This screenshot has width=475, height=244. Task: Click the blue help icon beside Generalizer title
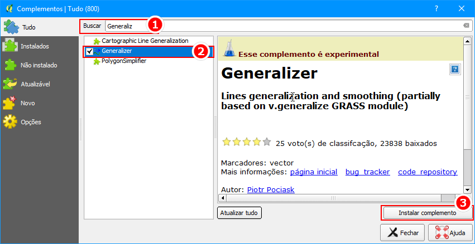tap(454, 70)
